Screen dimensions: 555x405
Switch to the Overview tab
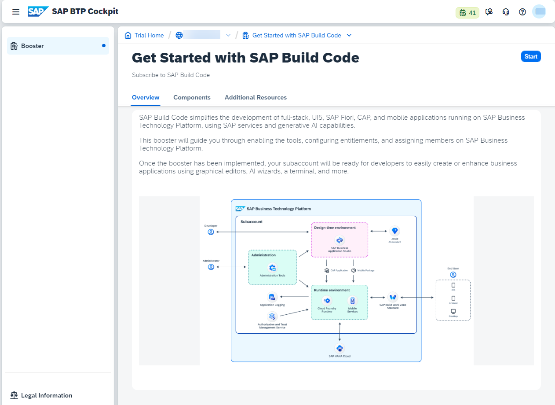coord(146,97)
